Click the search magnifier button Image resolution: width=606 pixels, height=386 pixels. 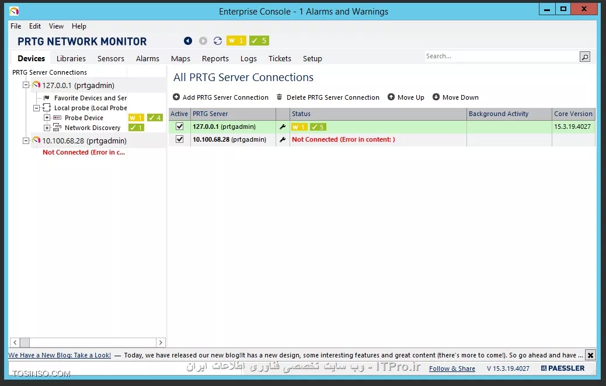click(585, 57)
